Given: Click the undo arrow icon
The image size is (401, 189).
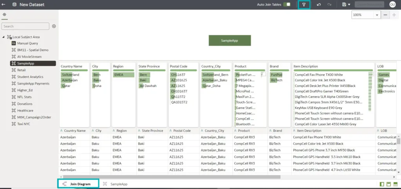Looking at the screenshot, I should [x=319, y=5].
